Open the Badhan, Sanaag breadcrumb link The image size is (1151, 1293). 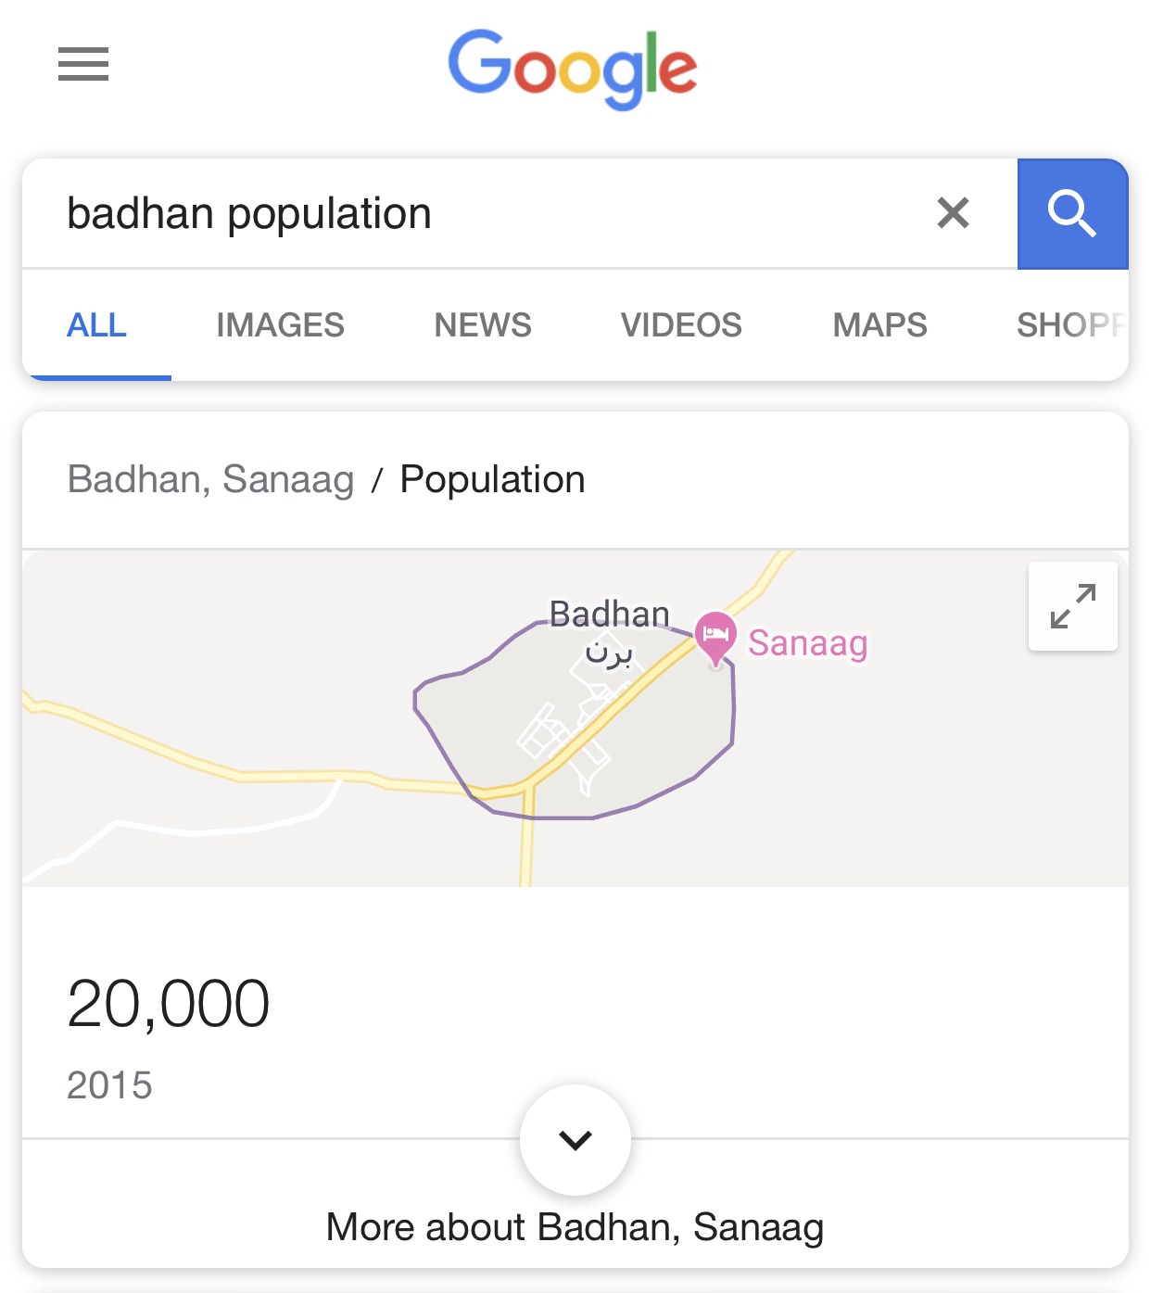211,479
